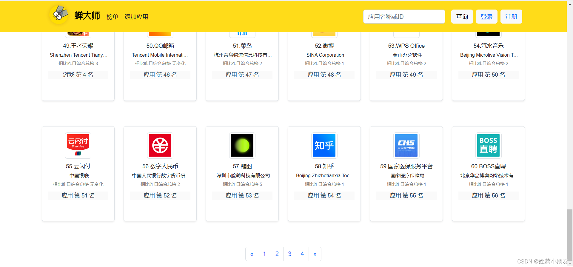Select the 54.汽水音乐 title
Viewport: 573px width, 267px height.
tap(489, 46)
